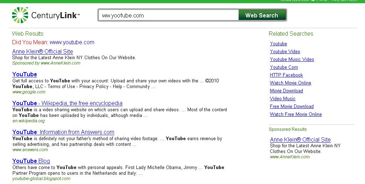Screen dimensions: 365x184
Task: Open the YouTube result from www.google.com
Action: point(25,74)
